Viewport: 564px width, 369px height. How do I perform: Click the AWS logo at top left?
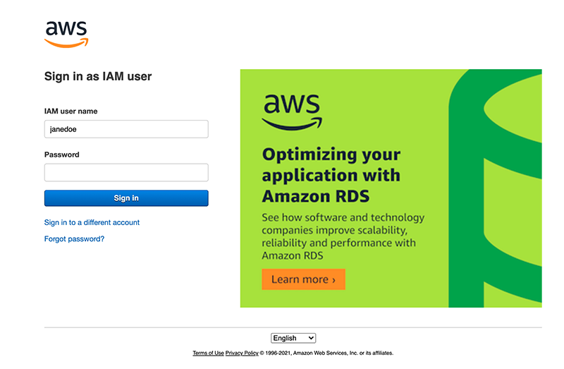66,33
